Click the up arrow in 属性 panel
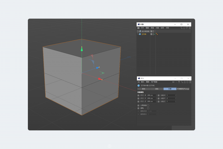The width and height of the screenshot is (223, 149). (179, 82)
